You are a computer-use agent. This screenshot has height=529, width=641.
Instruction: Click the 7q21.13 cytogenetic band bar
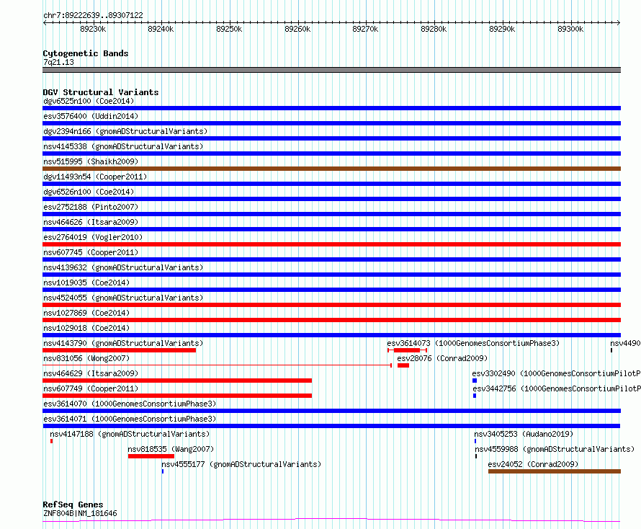(331, 70)
